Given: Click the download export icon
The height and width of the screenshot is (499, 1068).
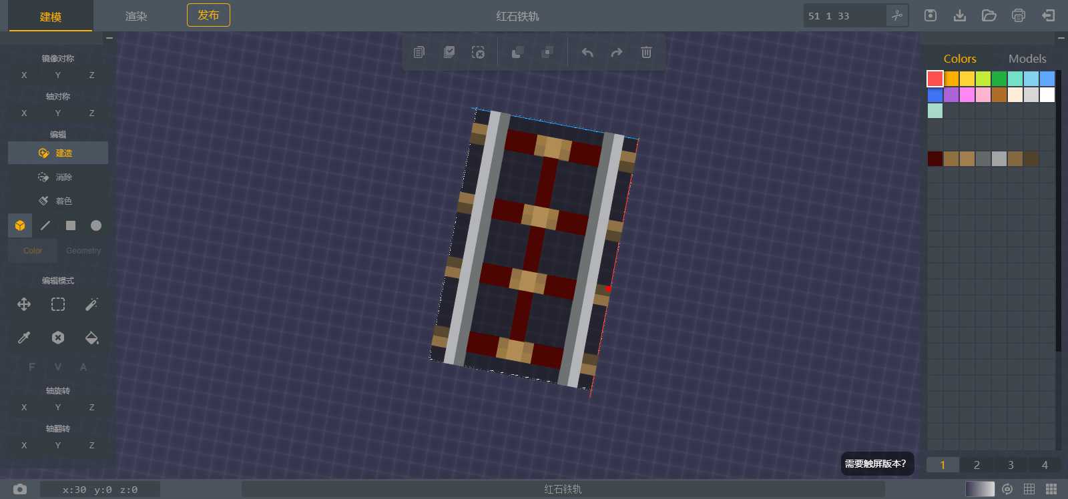Looking at the screenshot, I should click(x=960, y=15).
